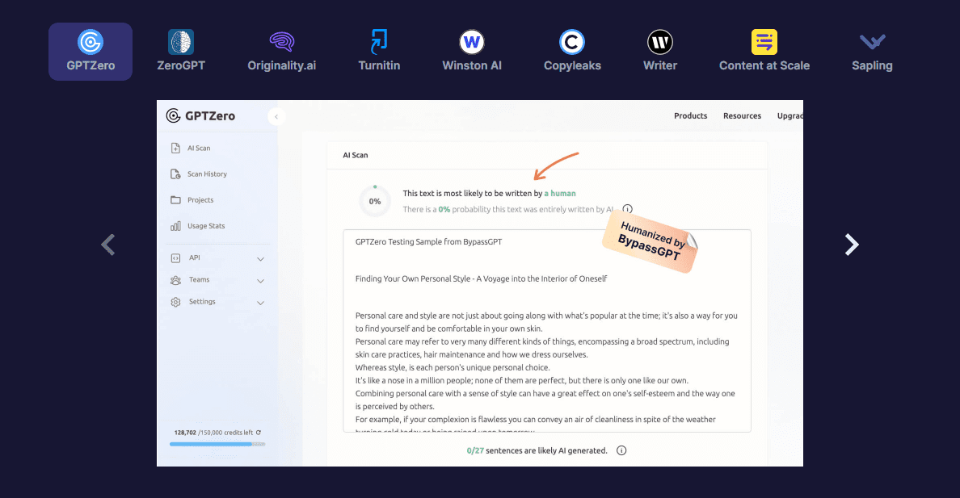Click the credits usage progress bar

(x=217, y=444)
